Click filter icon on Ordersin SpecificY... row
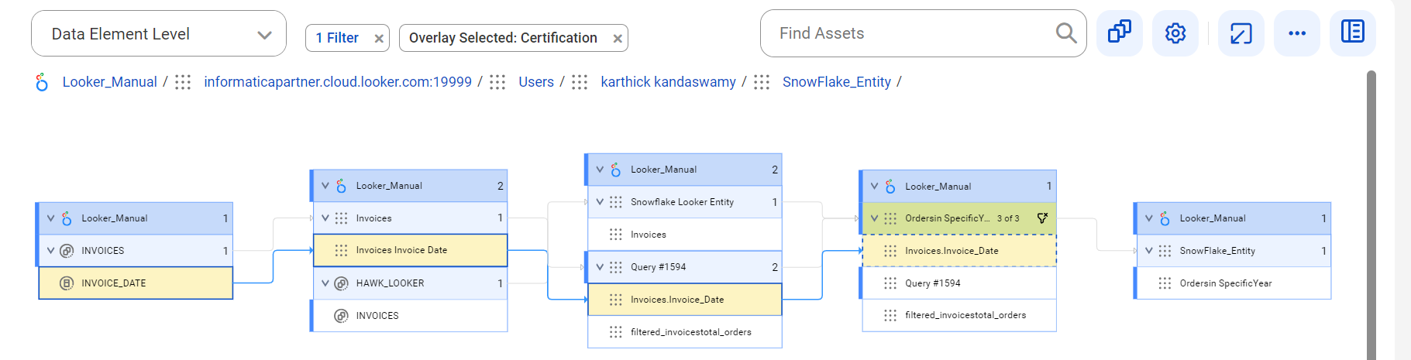The image size is (1411, 360). pos(1042,218)
